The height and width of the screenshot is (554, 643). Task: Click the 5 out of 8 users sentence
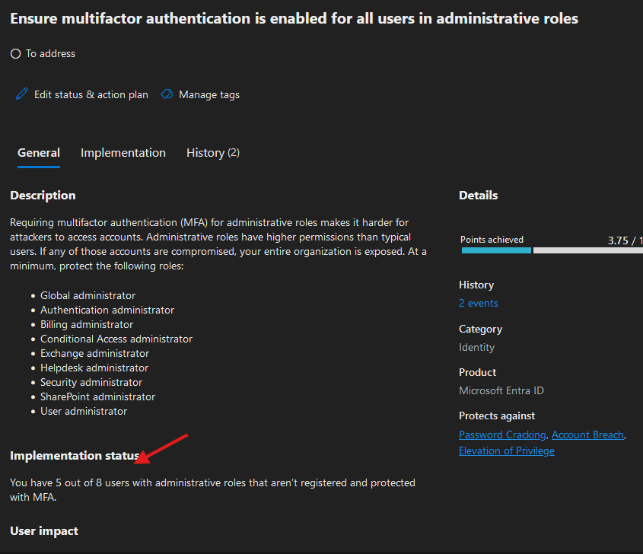(x=212, y=489)
